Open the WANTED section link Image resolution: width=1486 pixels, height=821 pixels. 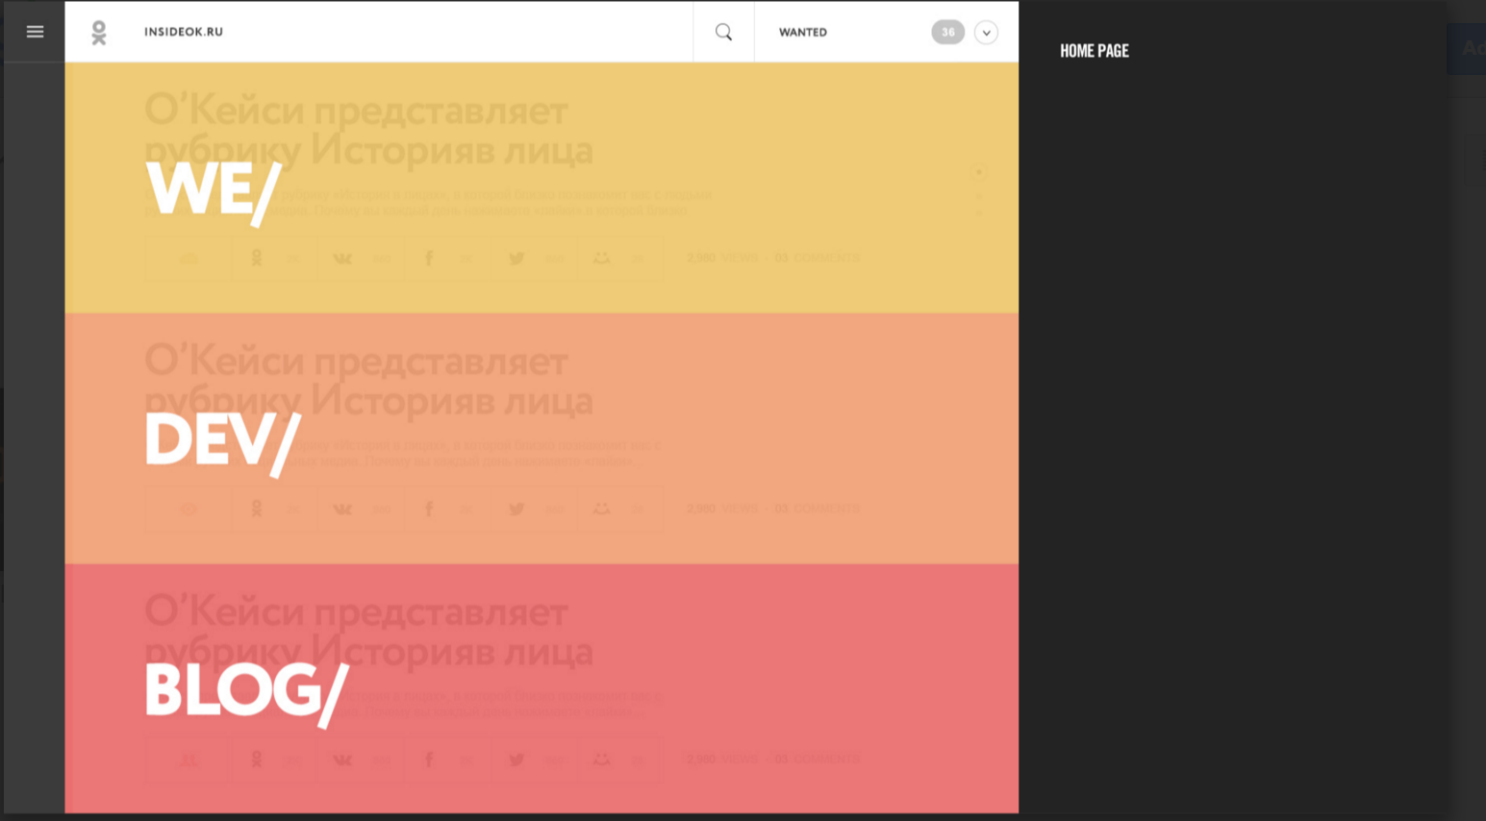pyautogui.click(x=802, y=33)
